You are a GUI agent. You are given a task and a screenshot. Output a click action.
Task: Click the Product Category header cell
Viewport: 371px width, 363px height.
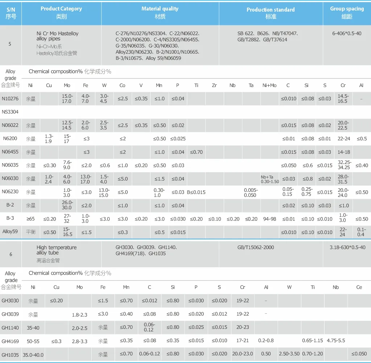point(61,13)
